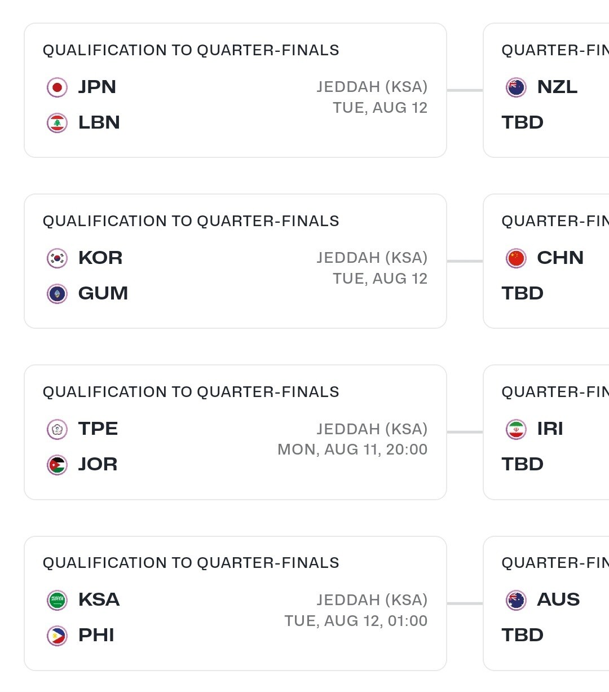The height and width of the screenshot is (692, 609).
Task: Click the Saudi Arabia flag icon
Action: [x=57, y=600]
